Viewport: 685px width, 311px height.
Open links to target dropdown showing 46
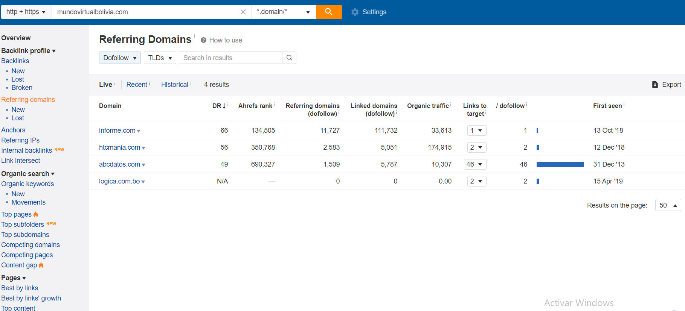(x=475, y=164)
